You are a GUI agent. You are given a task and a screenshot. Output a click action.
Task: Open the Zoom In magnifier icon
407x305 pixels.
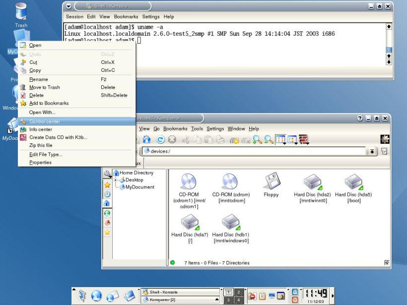pyautogui.click(x=256, y=140)
